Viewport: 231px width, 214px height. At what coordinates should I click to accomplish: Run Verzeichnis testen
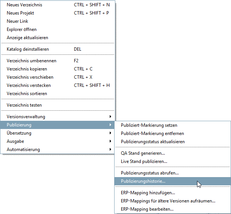pos(24,105)
